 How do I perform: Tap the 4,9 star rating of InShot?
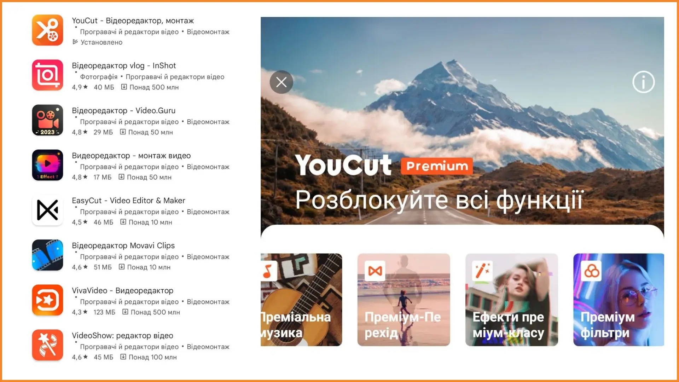80,87
